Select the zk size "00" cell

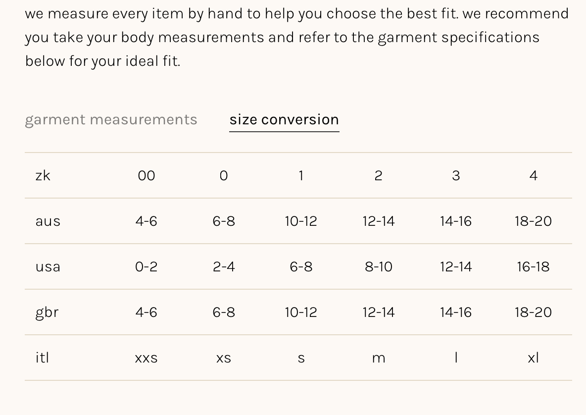[146, 175]
